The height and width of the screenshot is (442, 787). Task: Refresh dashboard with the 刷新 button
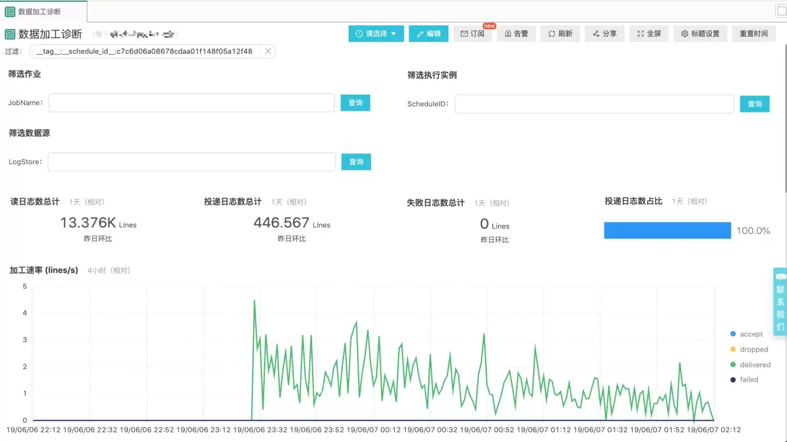pyautogui.click(x=560, y=34)
